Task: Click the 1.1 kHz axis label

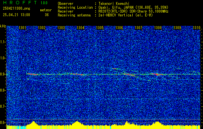Action: point(3,42)
